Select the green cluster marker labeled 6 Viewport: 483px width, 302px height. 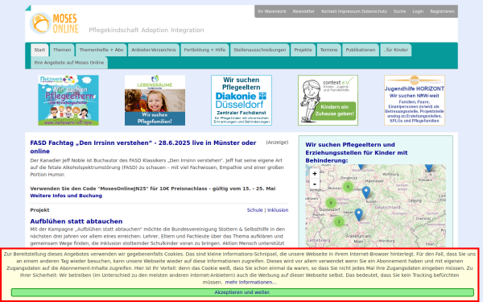348,187
